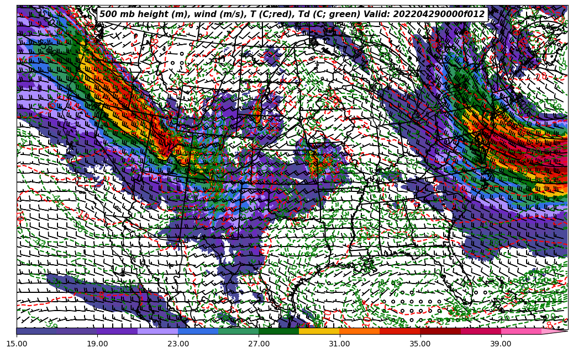This screenshot has width=573, height=353.
Task: Click the 39.00 colorbar tick label
Action: pos(501,344)
